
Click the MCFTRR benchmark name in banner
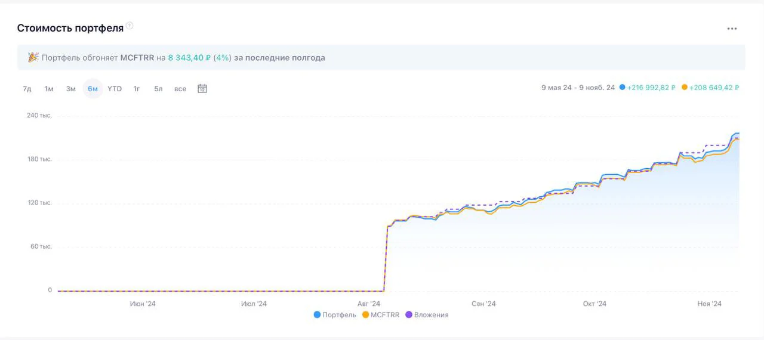(x=137, y=58)
